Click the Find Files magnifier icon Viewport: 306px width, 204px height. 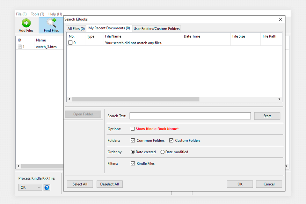click(51, 23)
